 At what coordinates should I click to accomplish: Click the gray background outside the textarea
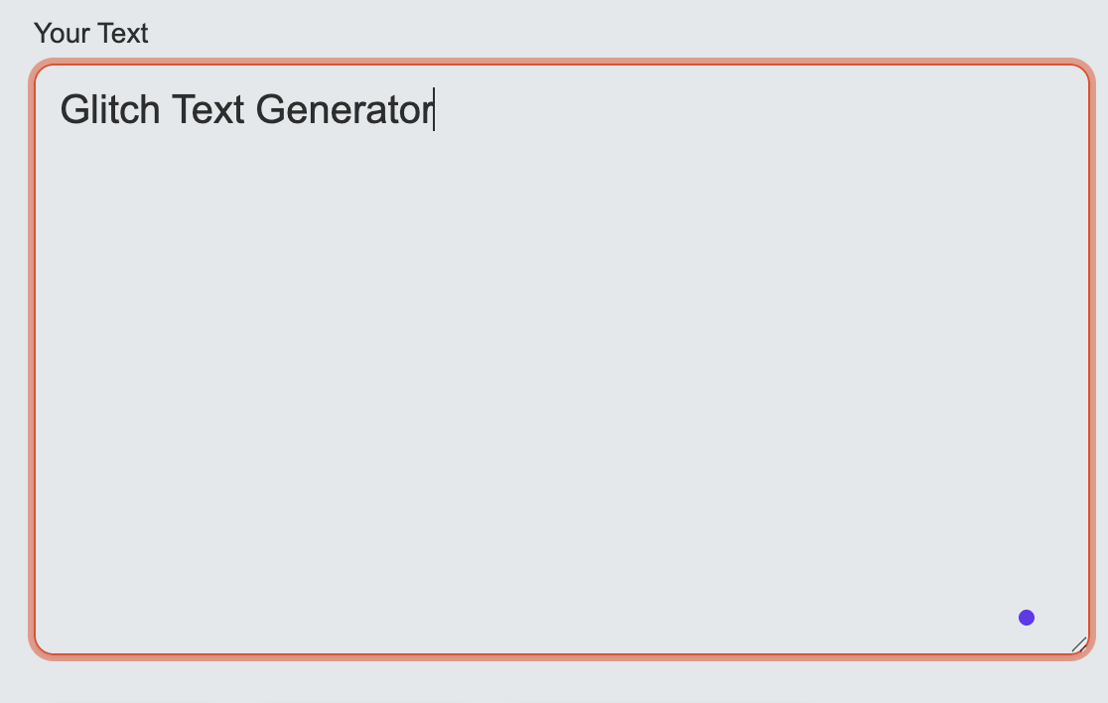point(554,685)
